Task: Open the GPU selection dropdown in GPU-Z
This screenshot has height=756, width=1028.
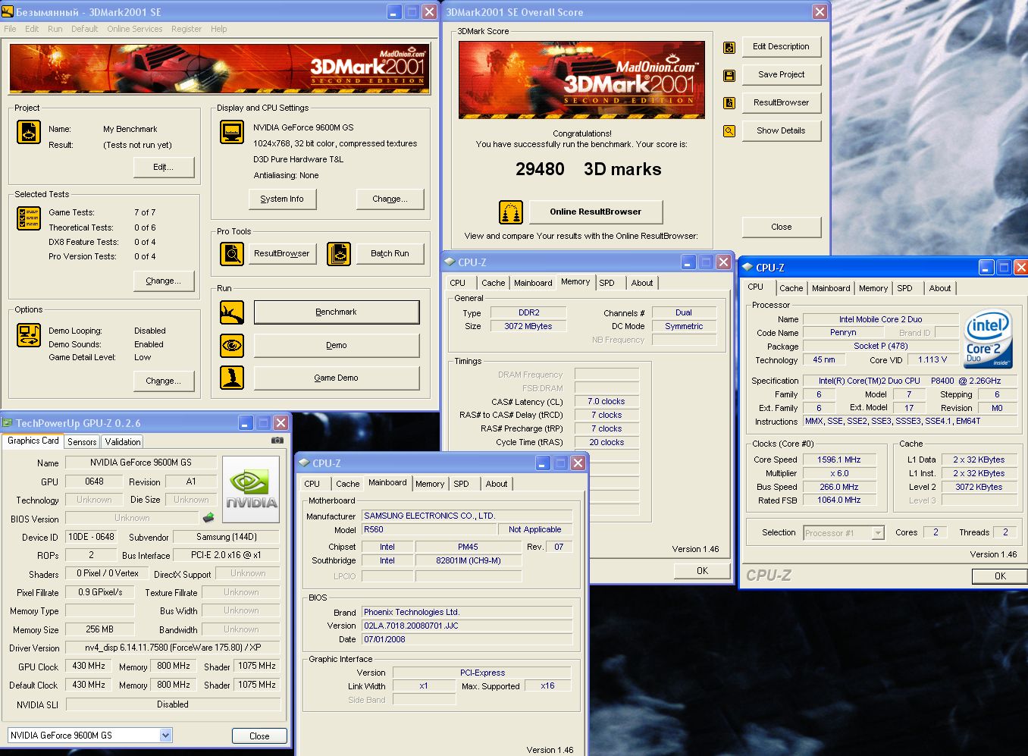Action: [x=166, y=735]
